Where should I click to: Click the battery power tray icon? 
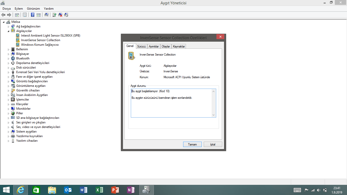pyautogui.click(x=325, y=190)
